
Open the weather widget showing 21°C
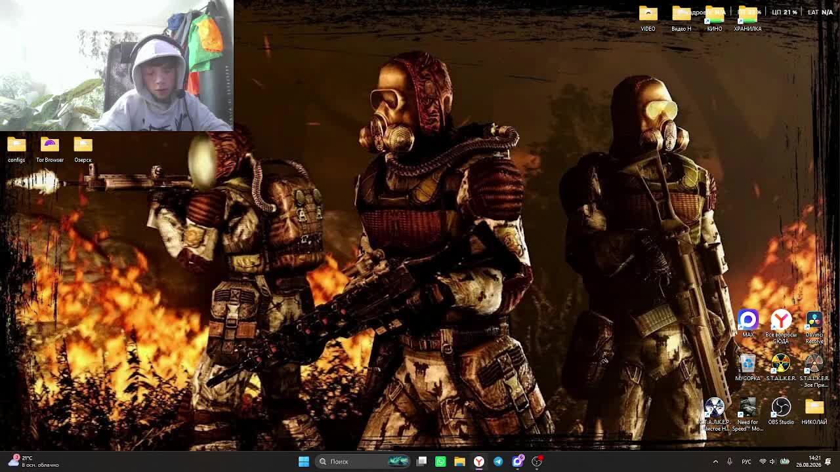pos(34,462)
